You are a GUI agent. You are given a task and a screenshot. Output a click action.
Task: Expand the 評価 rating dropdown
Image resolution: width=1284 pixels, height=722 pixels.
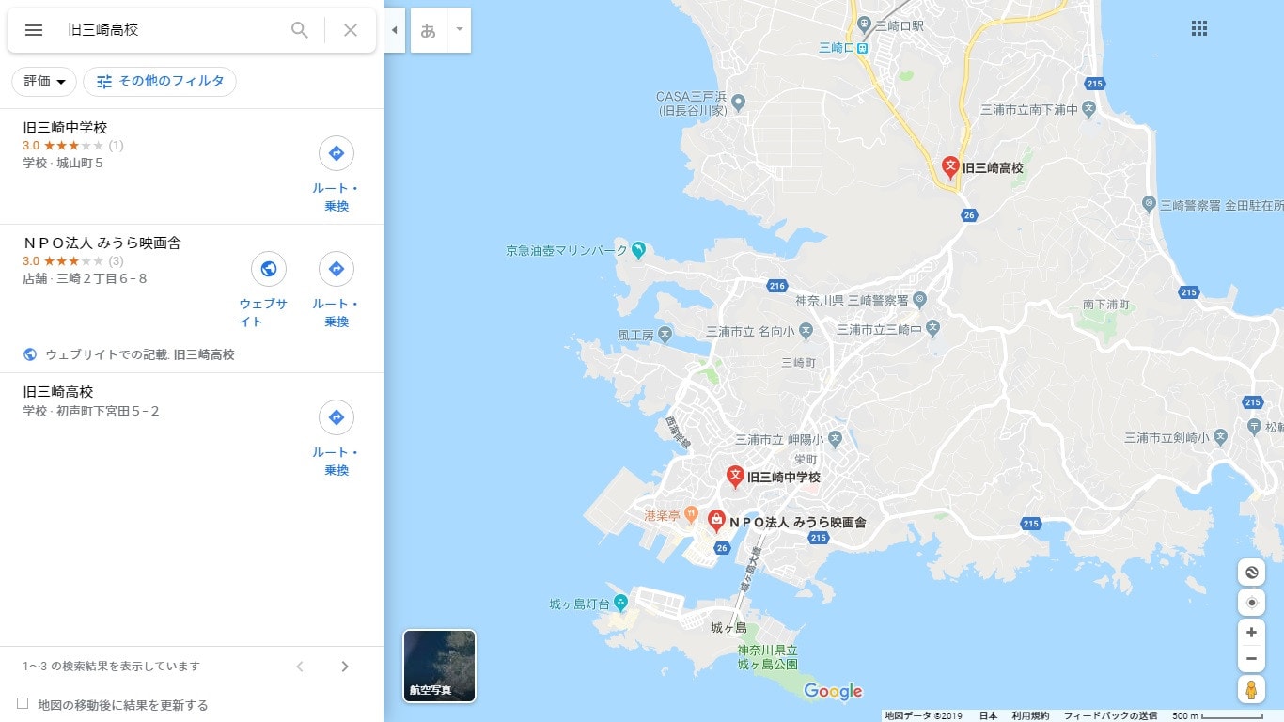pyautogui.click(x=44, y=82)
